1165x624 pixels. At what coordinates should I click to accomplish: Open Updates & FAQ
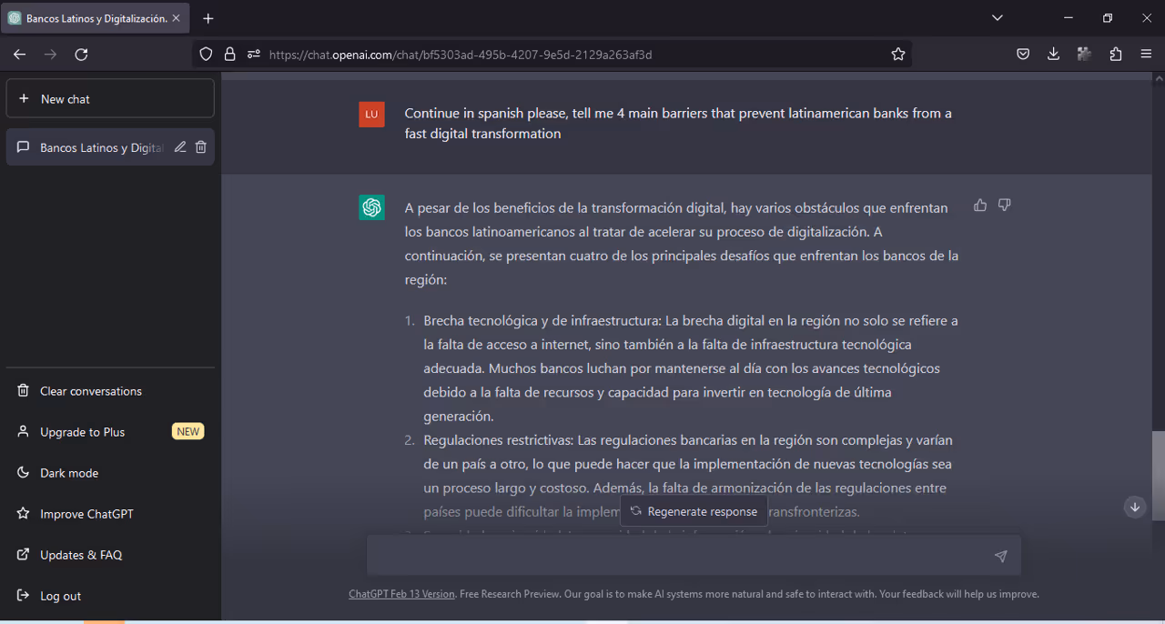pos(110,555)
